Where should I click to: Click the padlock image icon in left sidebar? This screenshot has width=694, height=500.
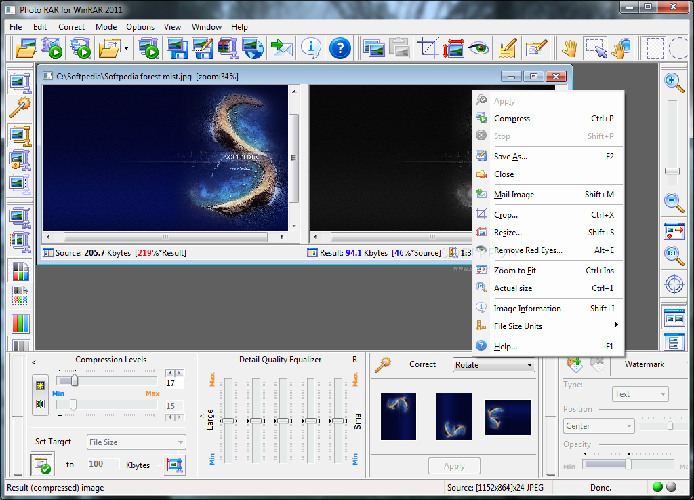click(20, 160)
